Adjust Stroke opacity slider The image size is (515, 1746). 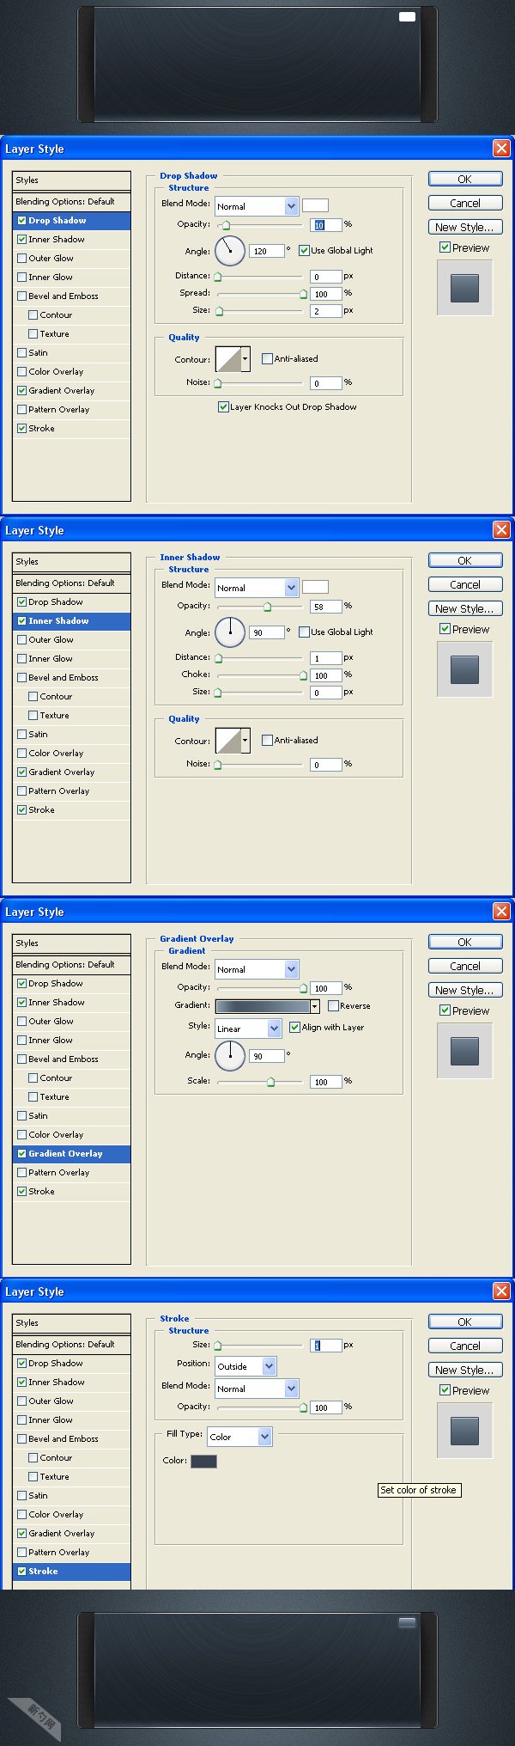(303, 1407)
